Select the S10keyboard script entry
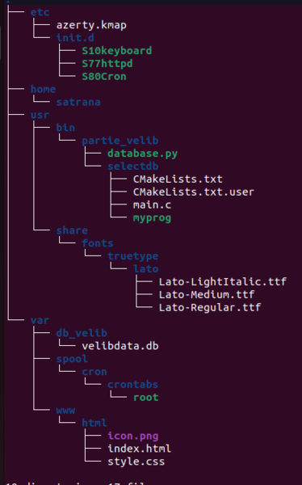 coord(117,51)
